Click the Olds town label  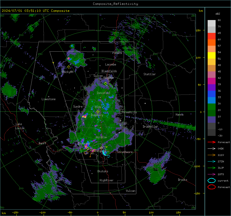pos(98,107)
